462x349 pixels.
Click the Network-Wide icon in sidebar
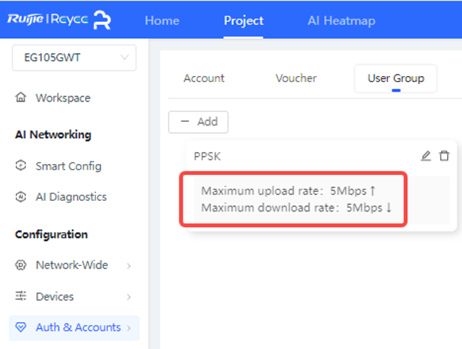(x=21, y=265)
